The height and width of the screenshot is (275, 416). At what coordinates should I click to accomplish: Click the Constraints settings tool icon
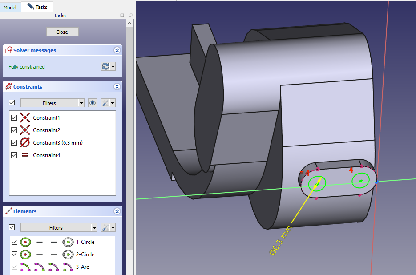pos(106,103)
